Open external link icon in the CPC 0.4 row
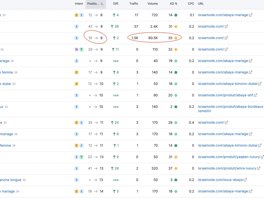This screenshot has width=264, height=198. [x=226, y=122]
